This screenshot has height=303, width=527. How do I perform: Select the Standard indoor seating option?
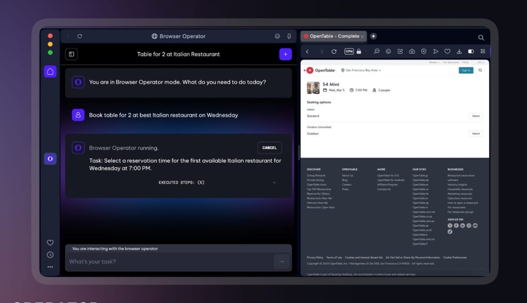point(476,116)
